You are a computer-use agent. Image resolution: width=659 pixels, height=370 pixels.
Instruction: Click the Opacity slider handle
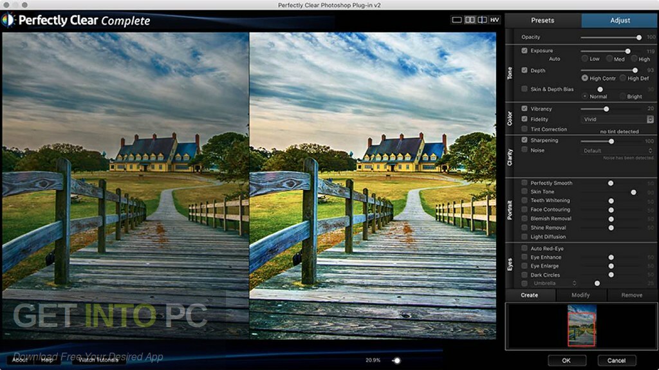pyautogui.click(x=639, y=37)
